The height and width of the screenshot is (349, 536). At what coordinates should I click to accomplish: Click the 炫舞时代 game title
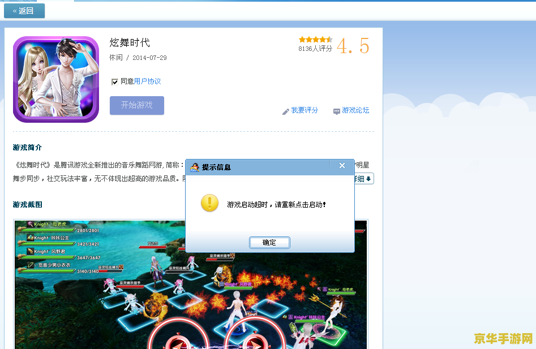coord(130,42)
